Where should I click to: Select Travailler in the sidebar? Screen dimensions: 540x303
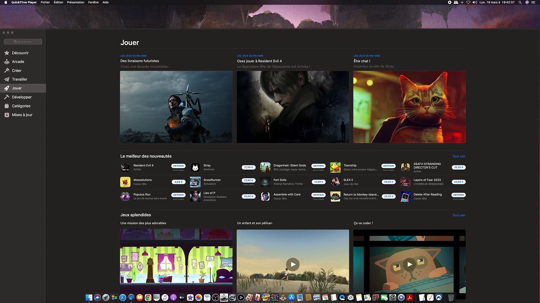tap(19, 80)
